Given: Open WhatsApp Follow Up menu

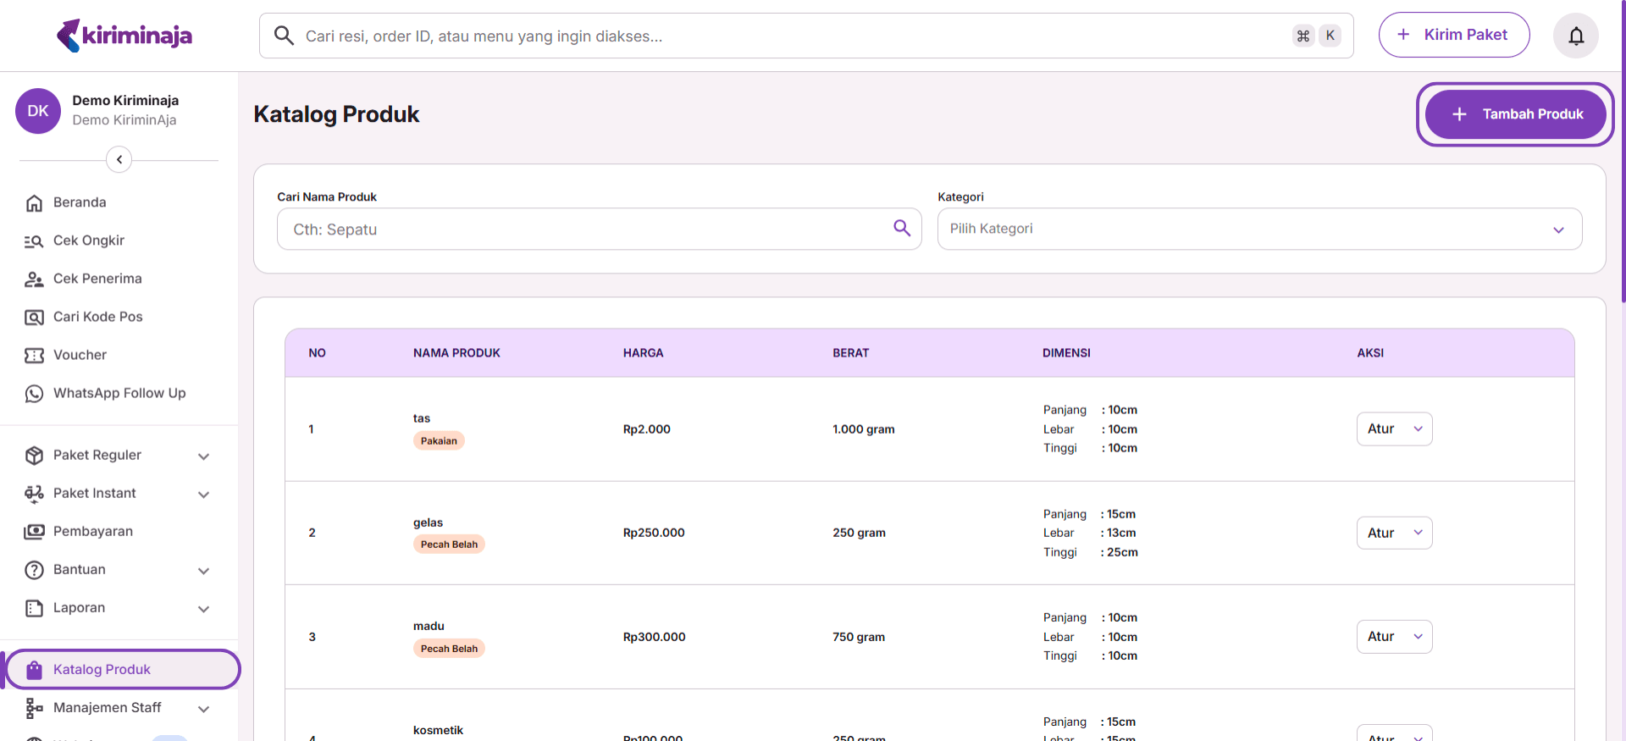Looking at the screenshot, I should [x=119, y=393].
